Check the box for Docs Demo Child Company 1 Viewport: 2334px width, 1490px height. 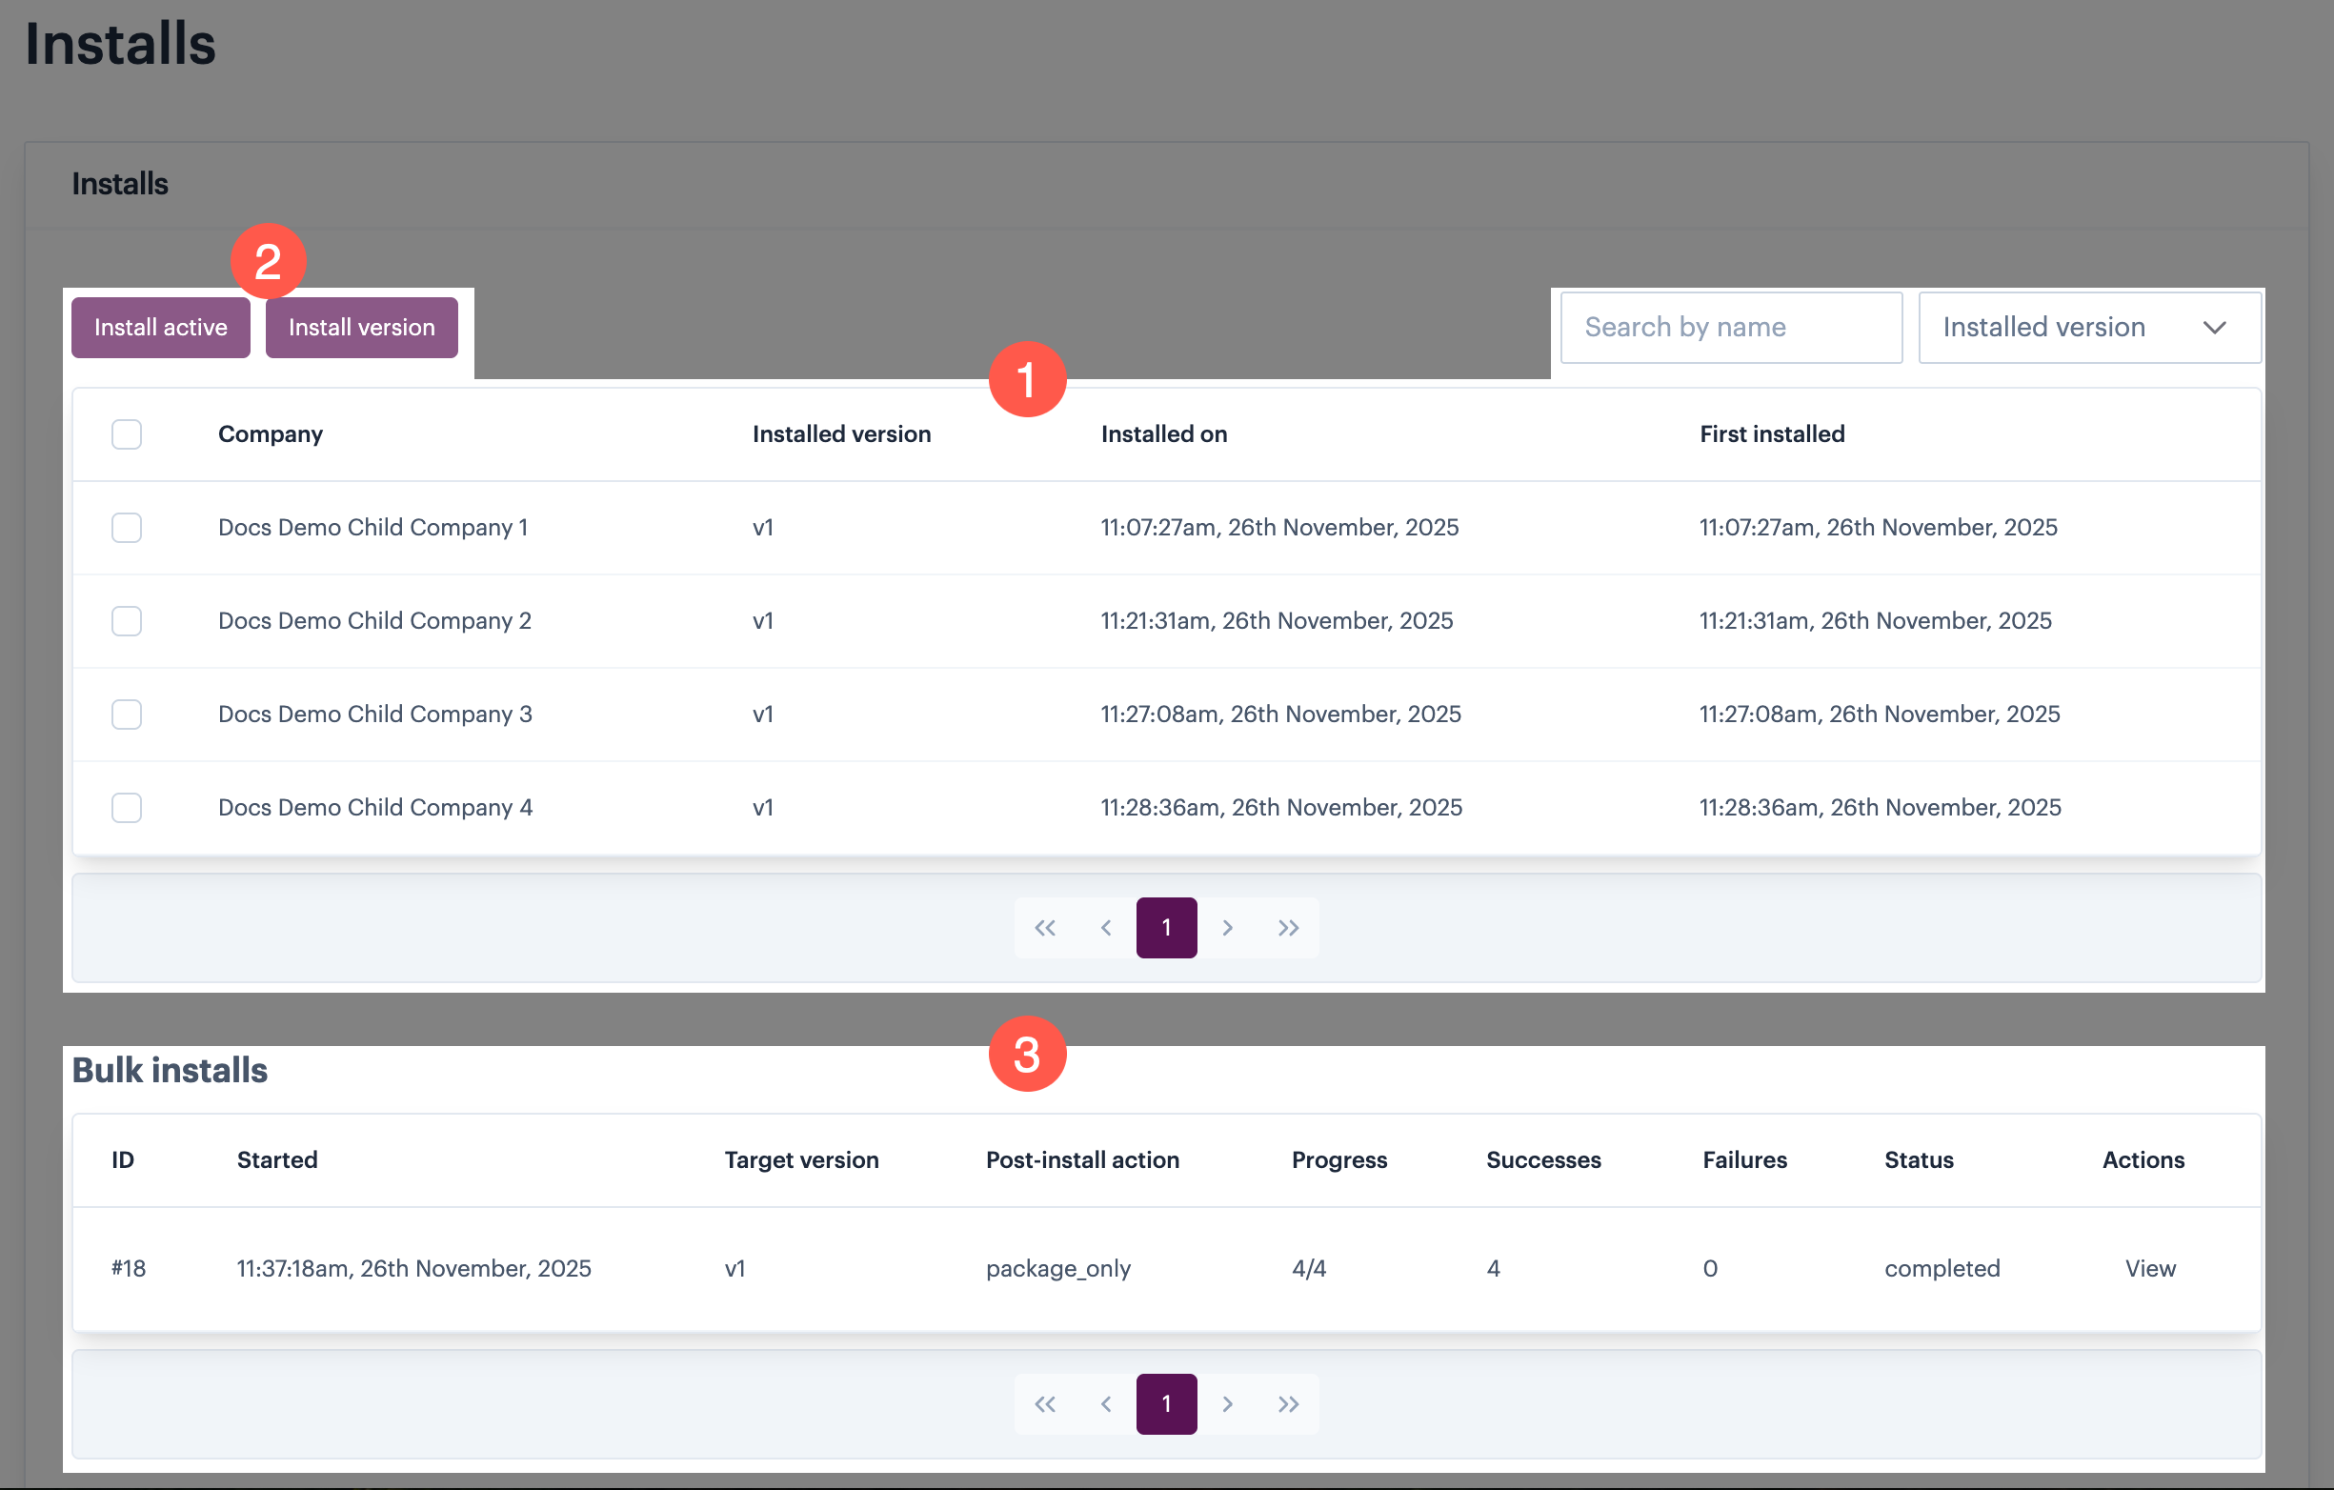tap(127, 528)
